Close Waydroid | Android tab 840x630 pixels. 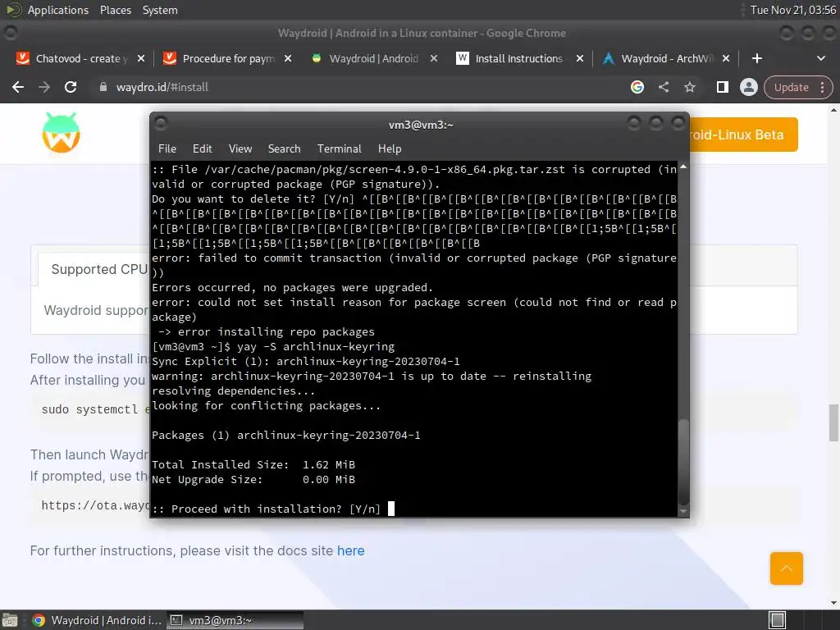(434, 58)
